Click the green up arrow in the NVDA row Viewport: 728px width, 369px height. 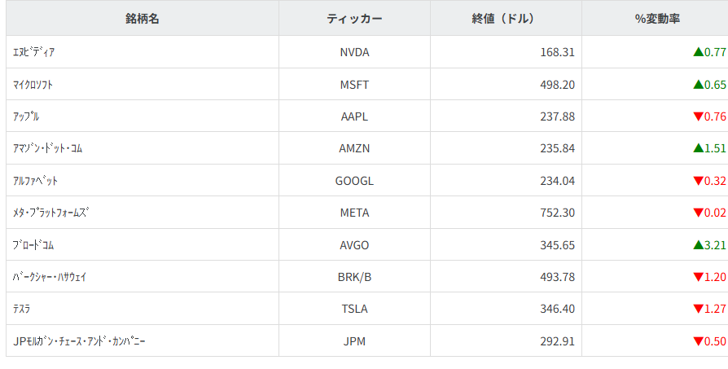click(x=698, y=52)
